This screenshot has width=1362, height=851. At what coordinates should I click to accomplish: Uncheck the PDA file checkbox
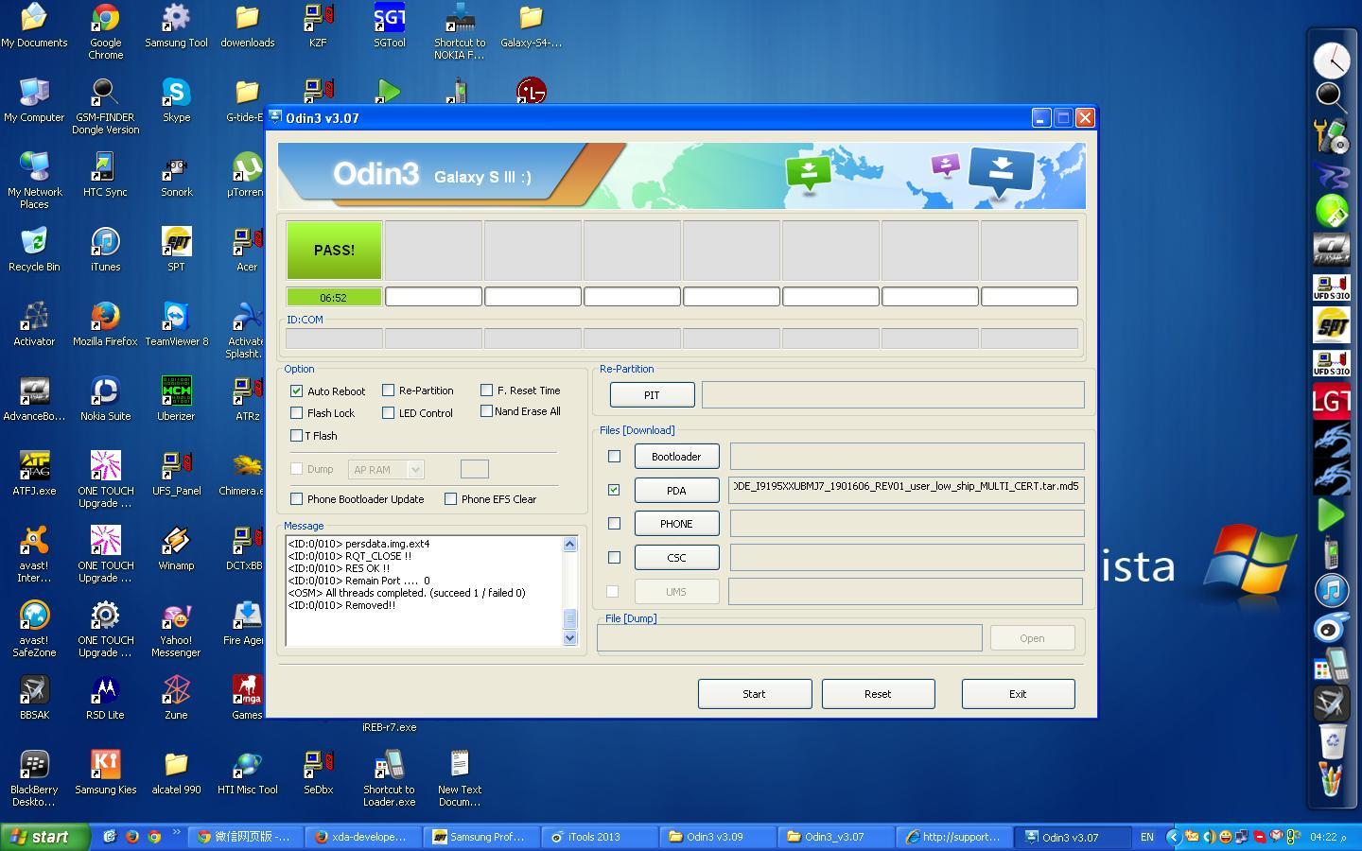[614, 490]
